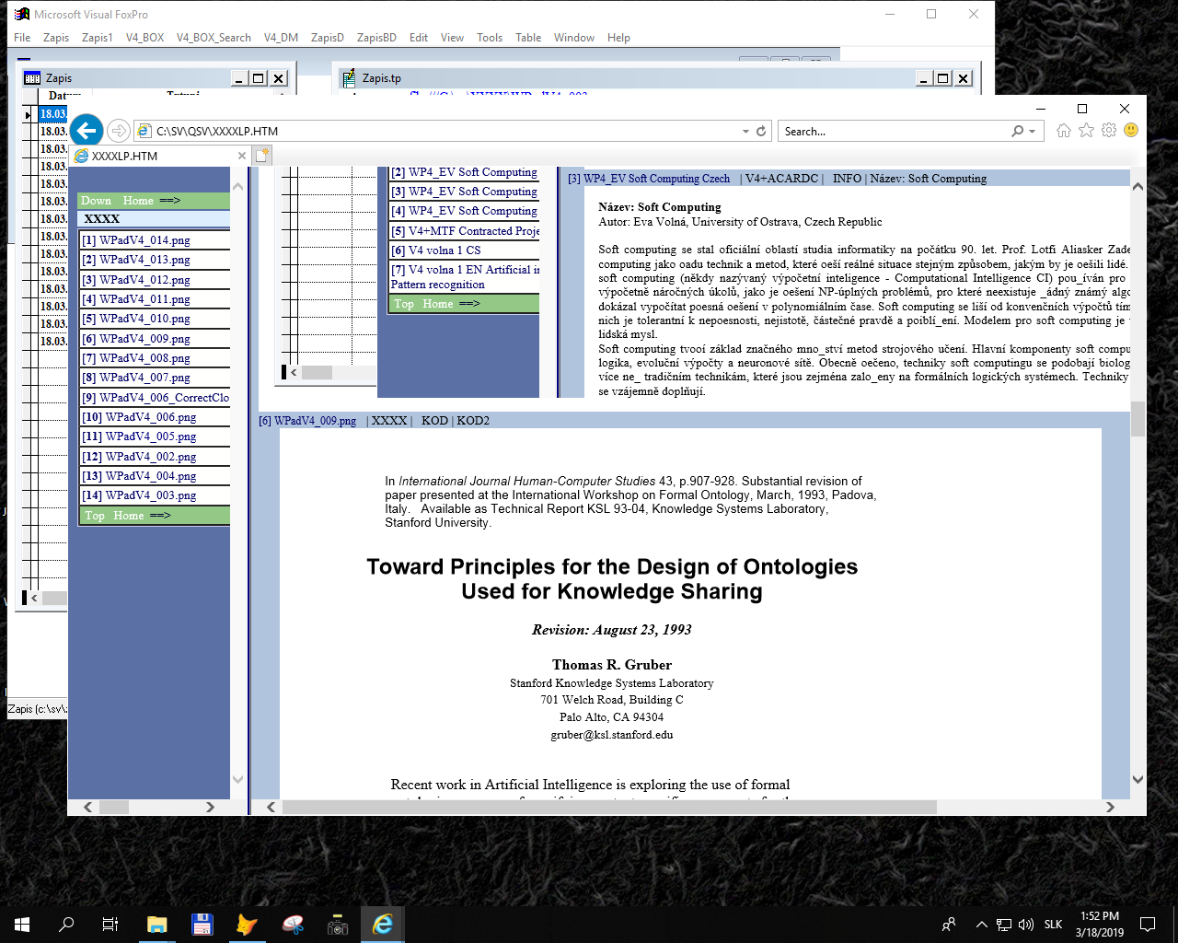Screen dimensions: 1178x943
Task: Open new tab button beside XXXXLP.HTM
Action: (262, 156)
